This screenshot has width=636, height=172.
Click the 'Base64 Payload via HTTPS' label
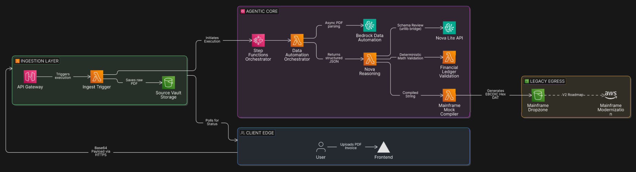[x=101, y=151]
